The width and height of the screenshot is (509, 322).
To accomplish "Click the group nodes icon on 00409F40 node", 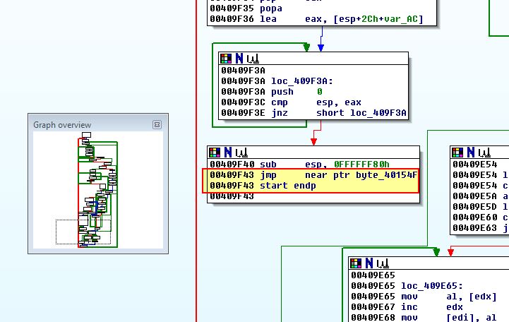I will [x=241, y=153].
